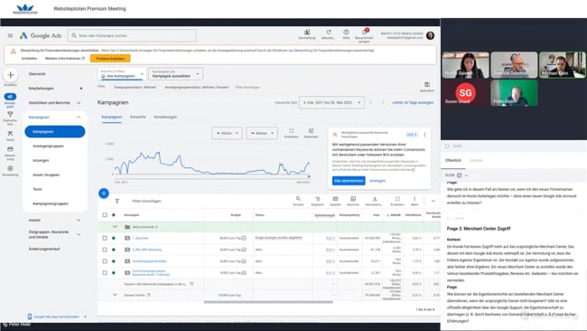The width and height of the screenshot is (587, 331).
Task: Click the status dot of 1_Speichern row
Action: (x=114, y=238)
